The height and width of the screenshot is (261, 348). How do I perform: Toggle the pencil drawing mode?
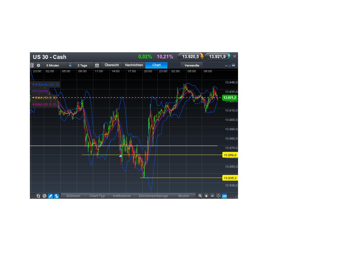(50, 196)
